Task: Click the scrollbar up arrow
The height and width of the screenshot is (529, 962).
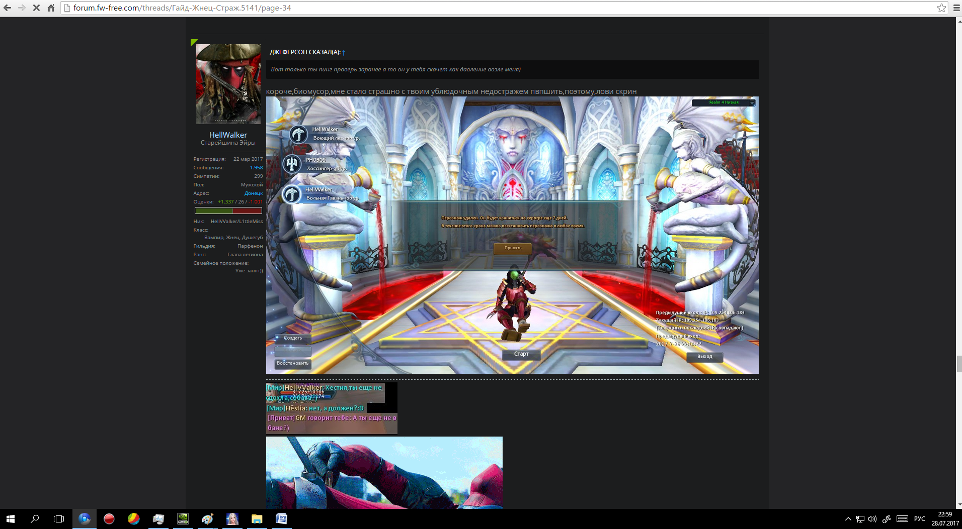Action: tap(959, 21)
